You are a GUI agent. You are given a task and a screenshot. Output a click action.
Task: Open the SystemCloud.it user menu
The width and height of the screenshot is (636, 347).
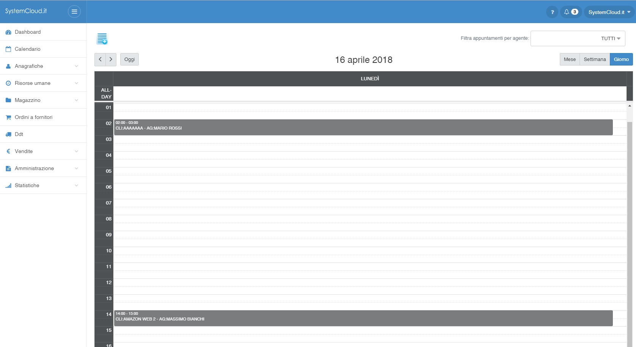(609, 12)
